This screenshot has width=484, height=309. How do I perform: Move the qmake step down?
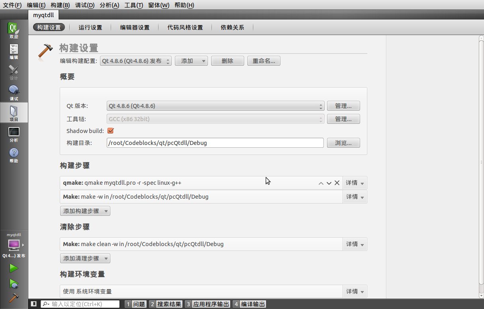[x=329, y=183]
